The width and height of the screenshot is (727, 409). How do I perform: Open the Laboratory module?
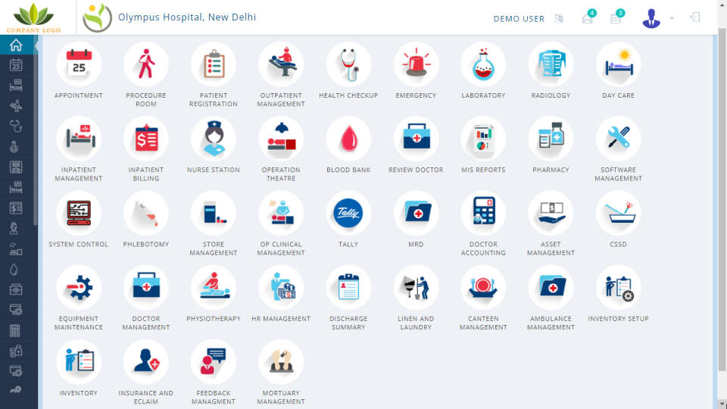click(483, 64)
